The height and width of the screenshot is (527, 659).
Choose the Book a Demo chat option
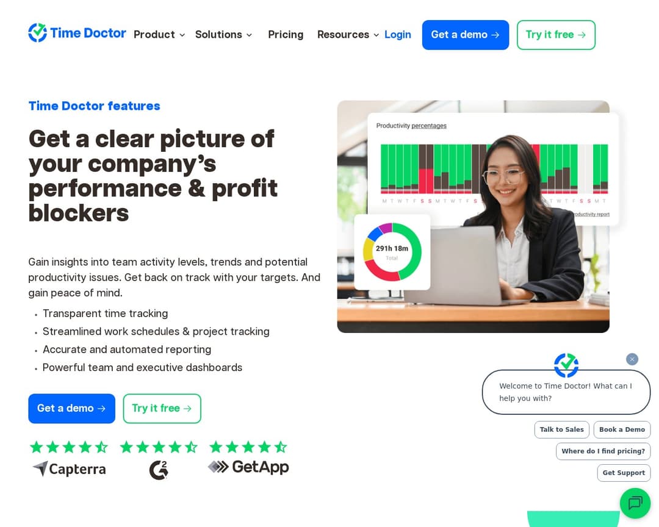click(x=622, y=429)
